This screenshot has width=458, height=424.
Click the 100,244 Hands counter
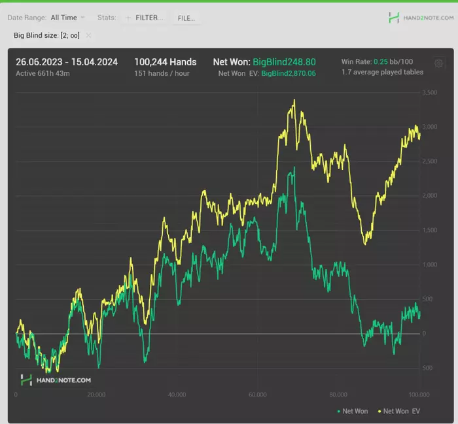click(166, 62)
